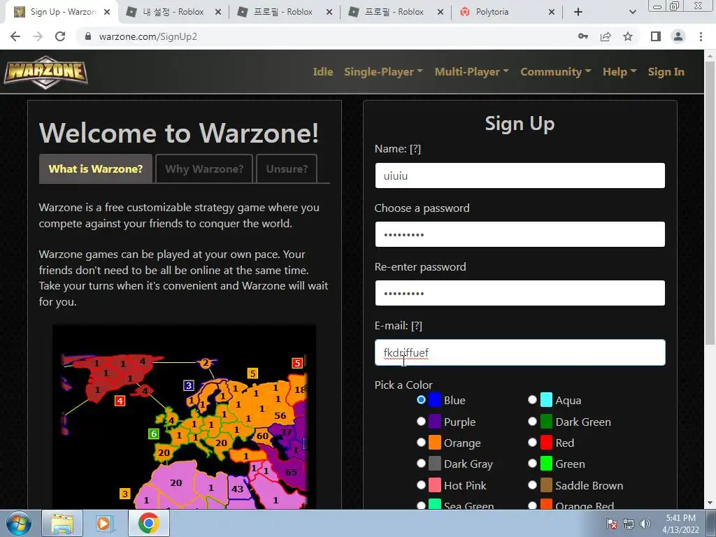Expand Single-Player dropdown menu
716x537 pixels.
click(384, 72)
